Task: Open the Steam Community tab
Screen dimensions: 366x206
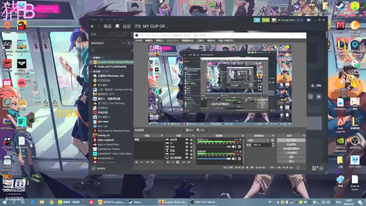Action: (127, 26)
